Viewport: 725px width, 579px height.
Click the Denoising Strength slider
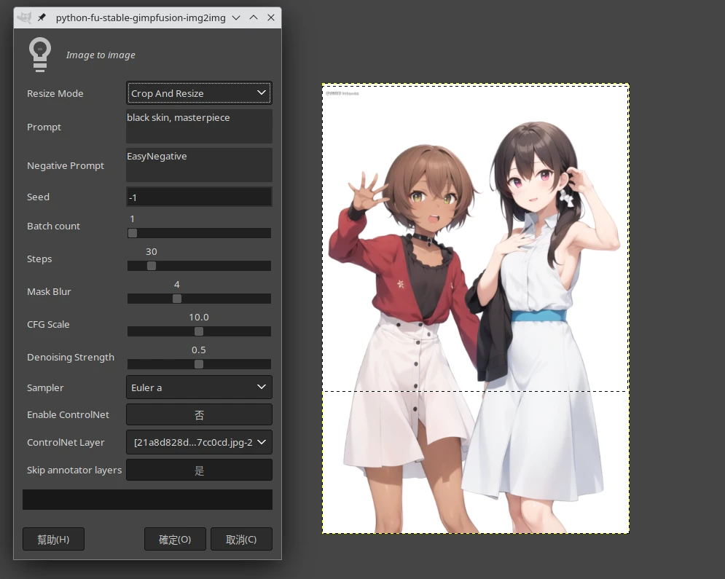point(199,364)
